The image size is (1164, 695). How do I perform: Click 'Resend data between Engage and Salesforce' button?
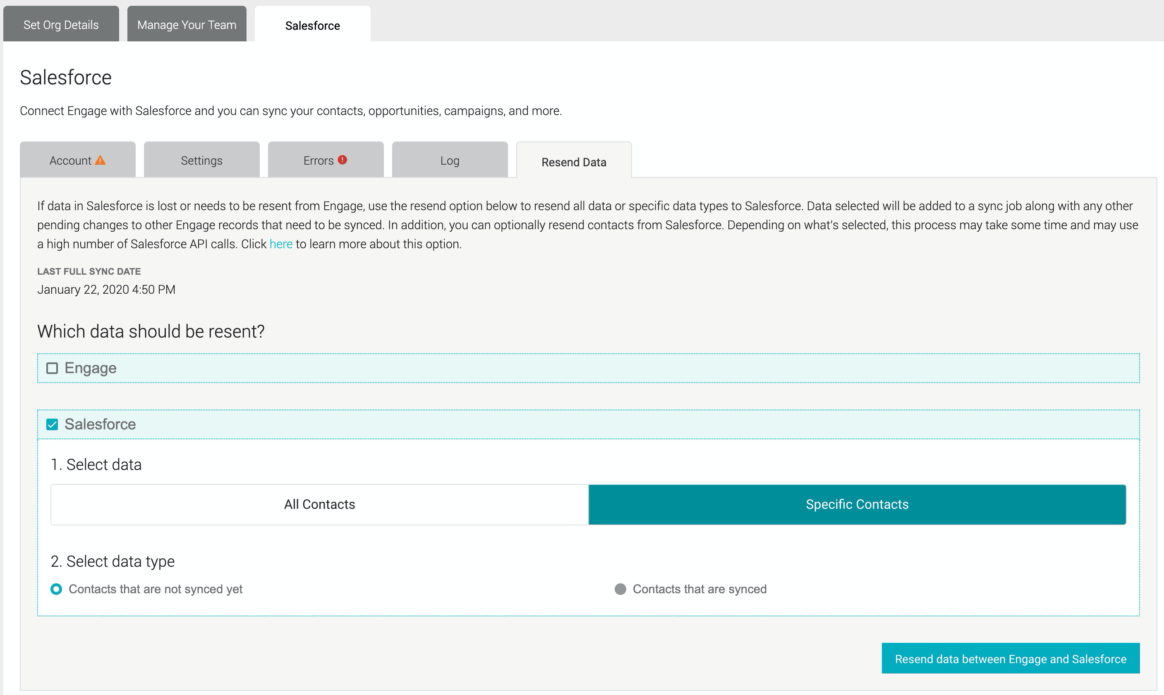click(x=1011, y=659)
